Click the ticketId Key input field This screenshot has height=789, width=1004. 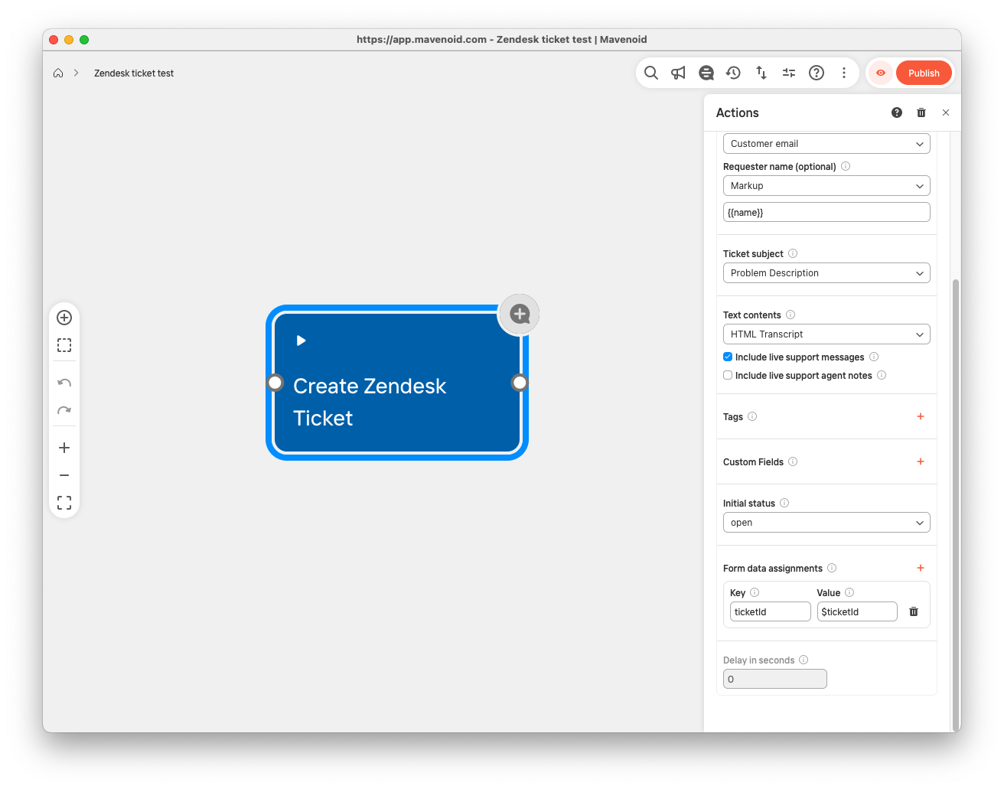pos(770,611)
